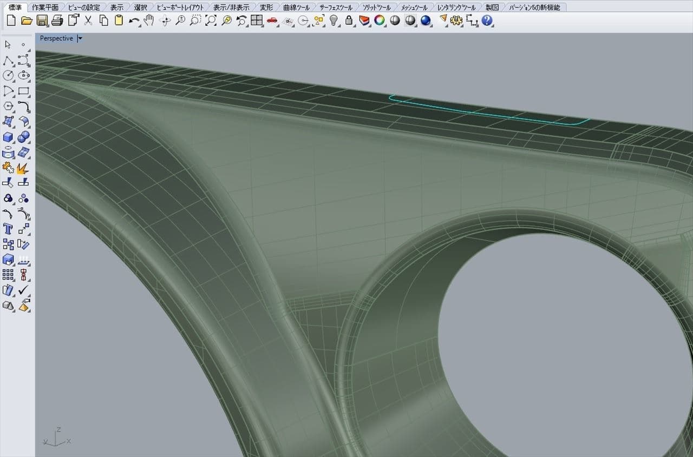693x457 pixels.
Task: Switch to the ビューの設定 tab
Action: (x=84, y=7)
